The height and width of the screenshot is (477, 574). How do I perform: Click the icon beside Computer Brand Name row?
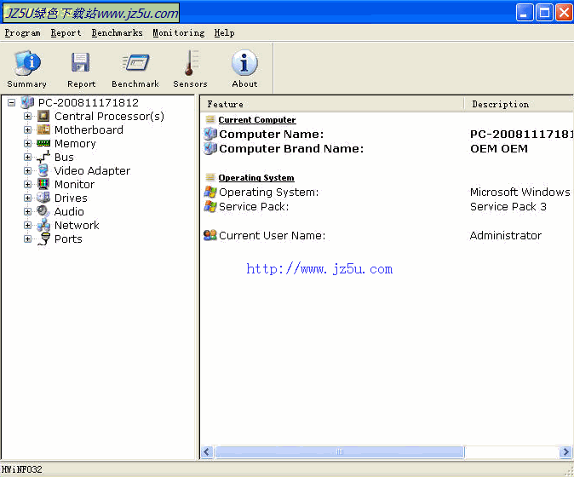tap(210, 148)
